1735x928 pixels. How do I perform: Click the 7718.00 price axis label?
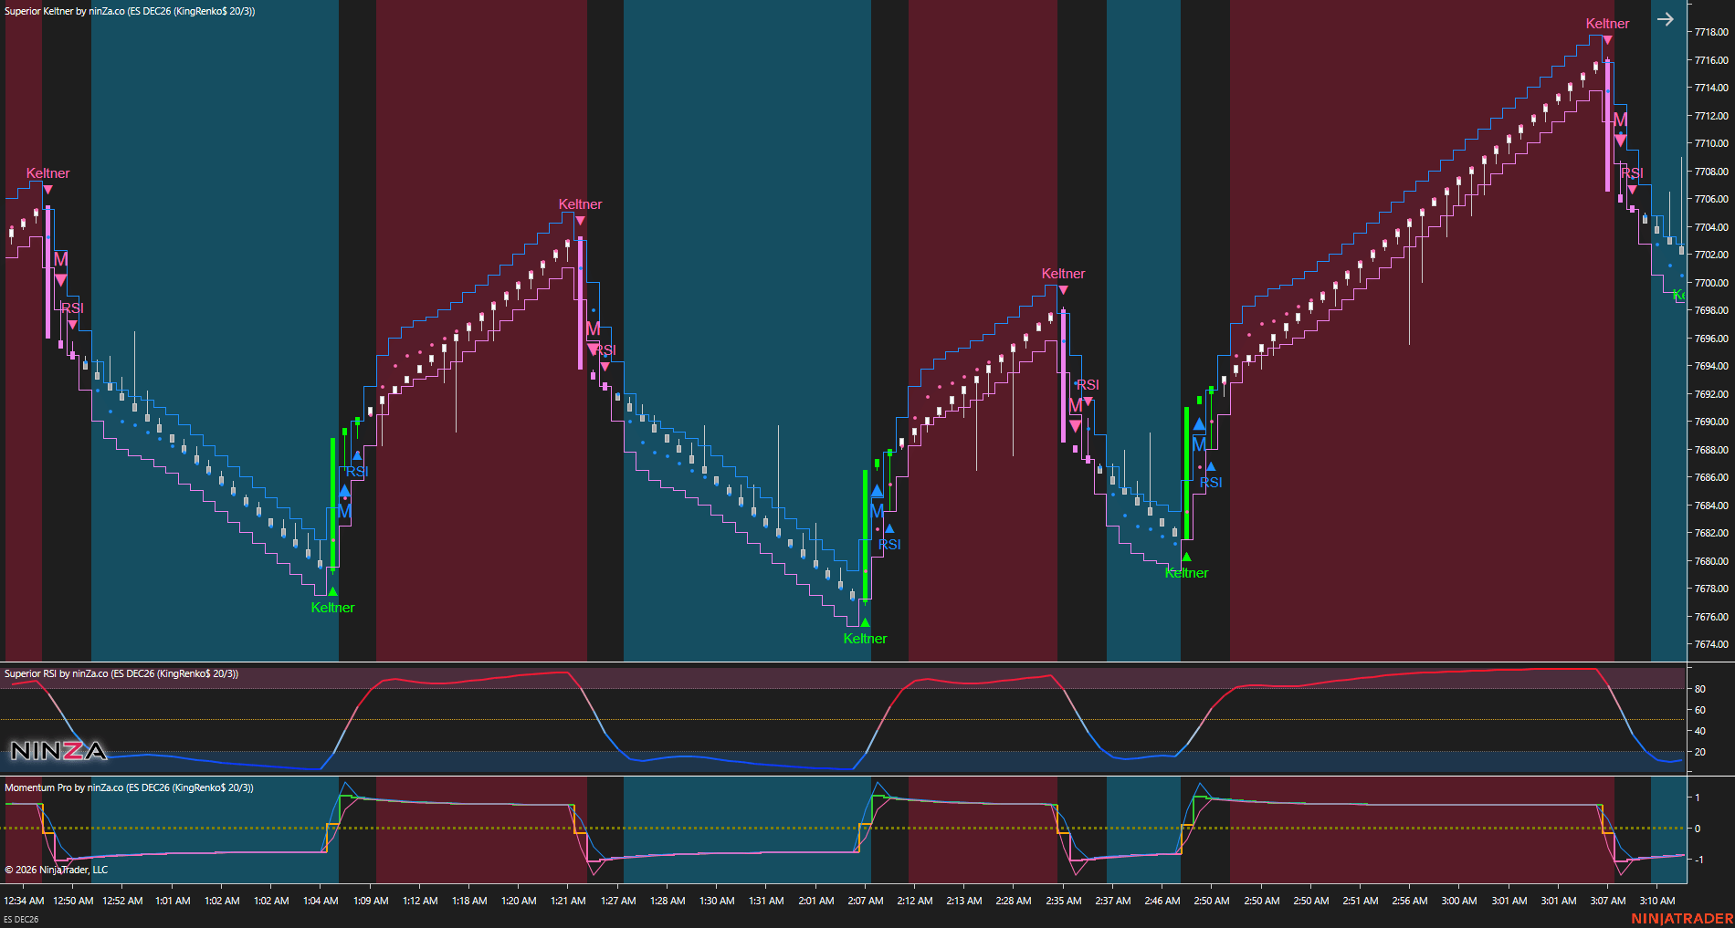coord(1711,32)
